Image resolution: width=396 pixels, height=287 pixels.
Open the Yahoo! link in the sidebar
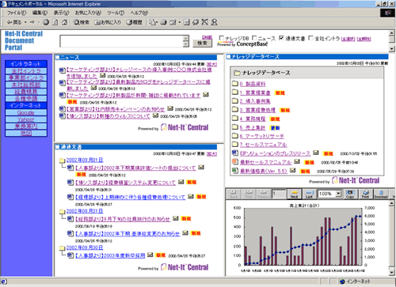point(26,119)
